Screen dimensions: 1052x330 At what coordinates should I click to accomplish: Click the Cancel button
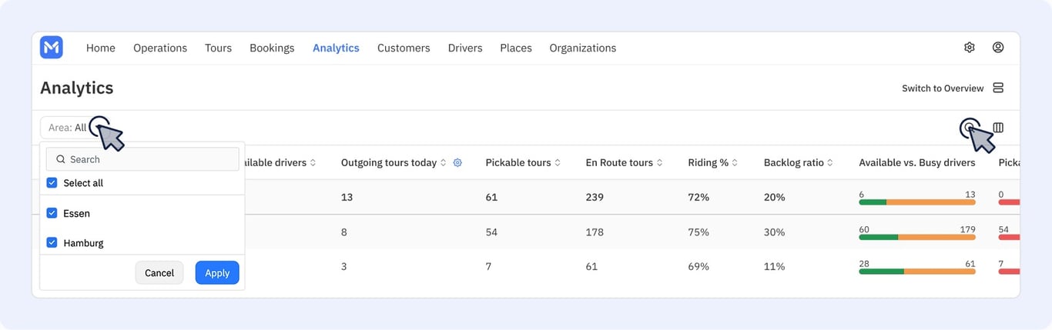coord(159,273)
